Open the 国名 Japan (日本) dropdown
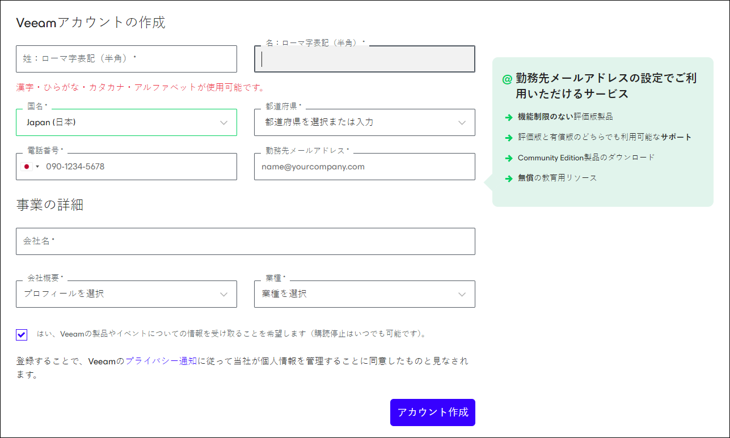This screenshot has height=438, width=730. [126, 122]
